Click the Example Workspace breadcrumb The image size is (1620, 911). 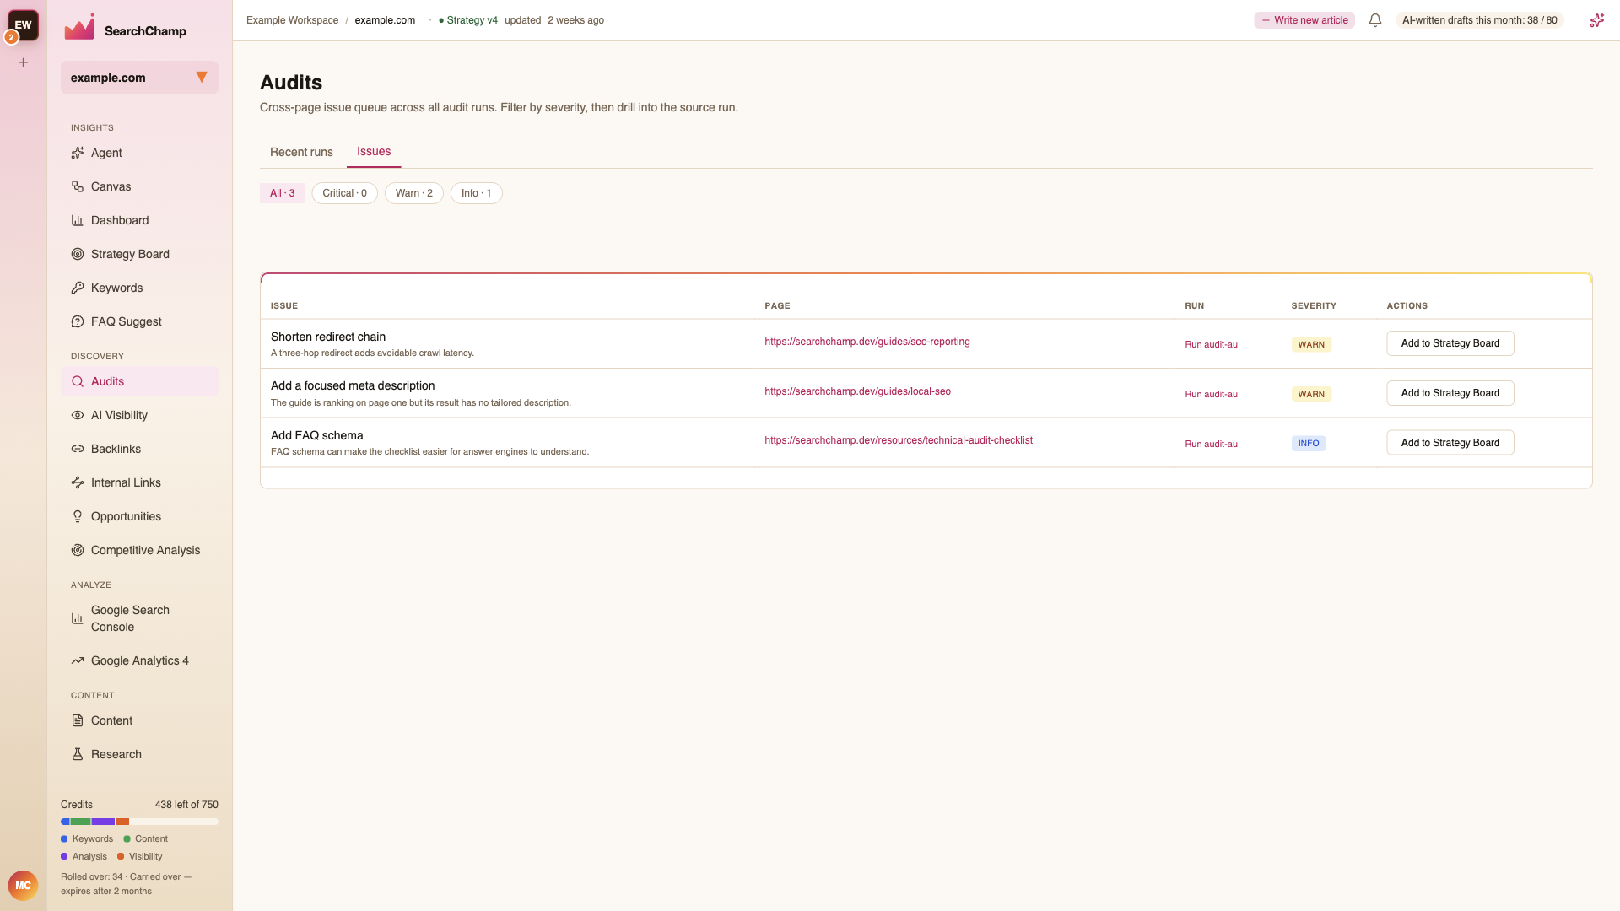pyautogui.click(x=292, y=20)
